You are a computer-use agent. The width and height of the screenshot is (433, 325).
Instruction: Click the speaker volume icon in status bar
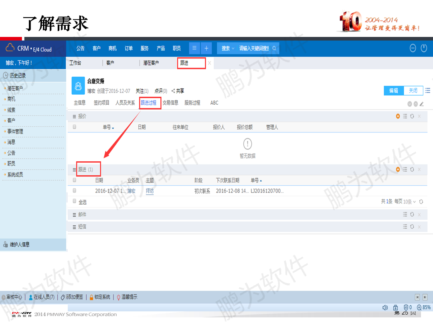pyautogui.click(x=385, y=308)
